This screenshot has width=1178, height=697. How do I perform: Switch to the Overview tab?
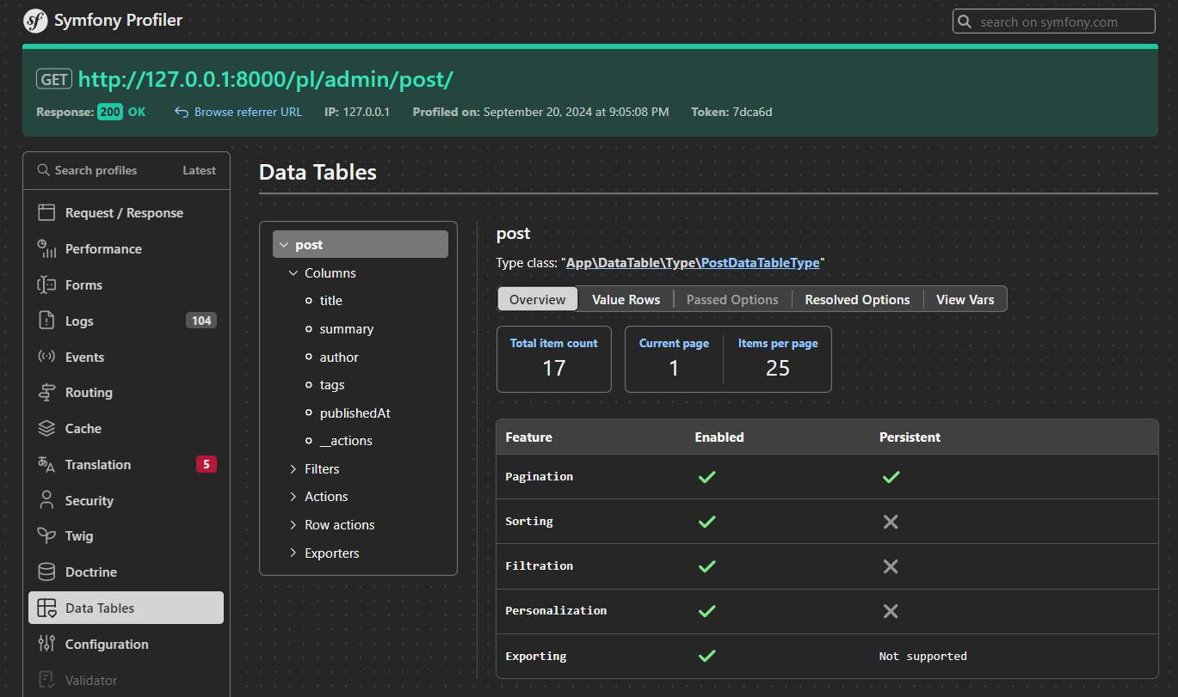point(538,299)
